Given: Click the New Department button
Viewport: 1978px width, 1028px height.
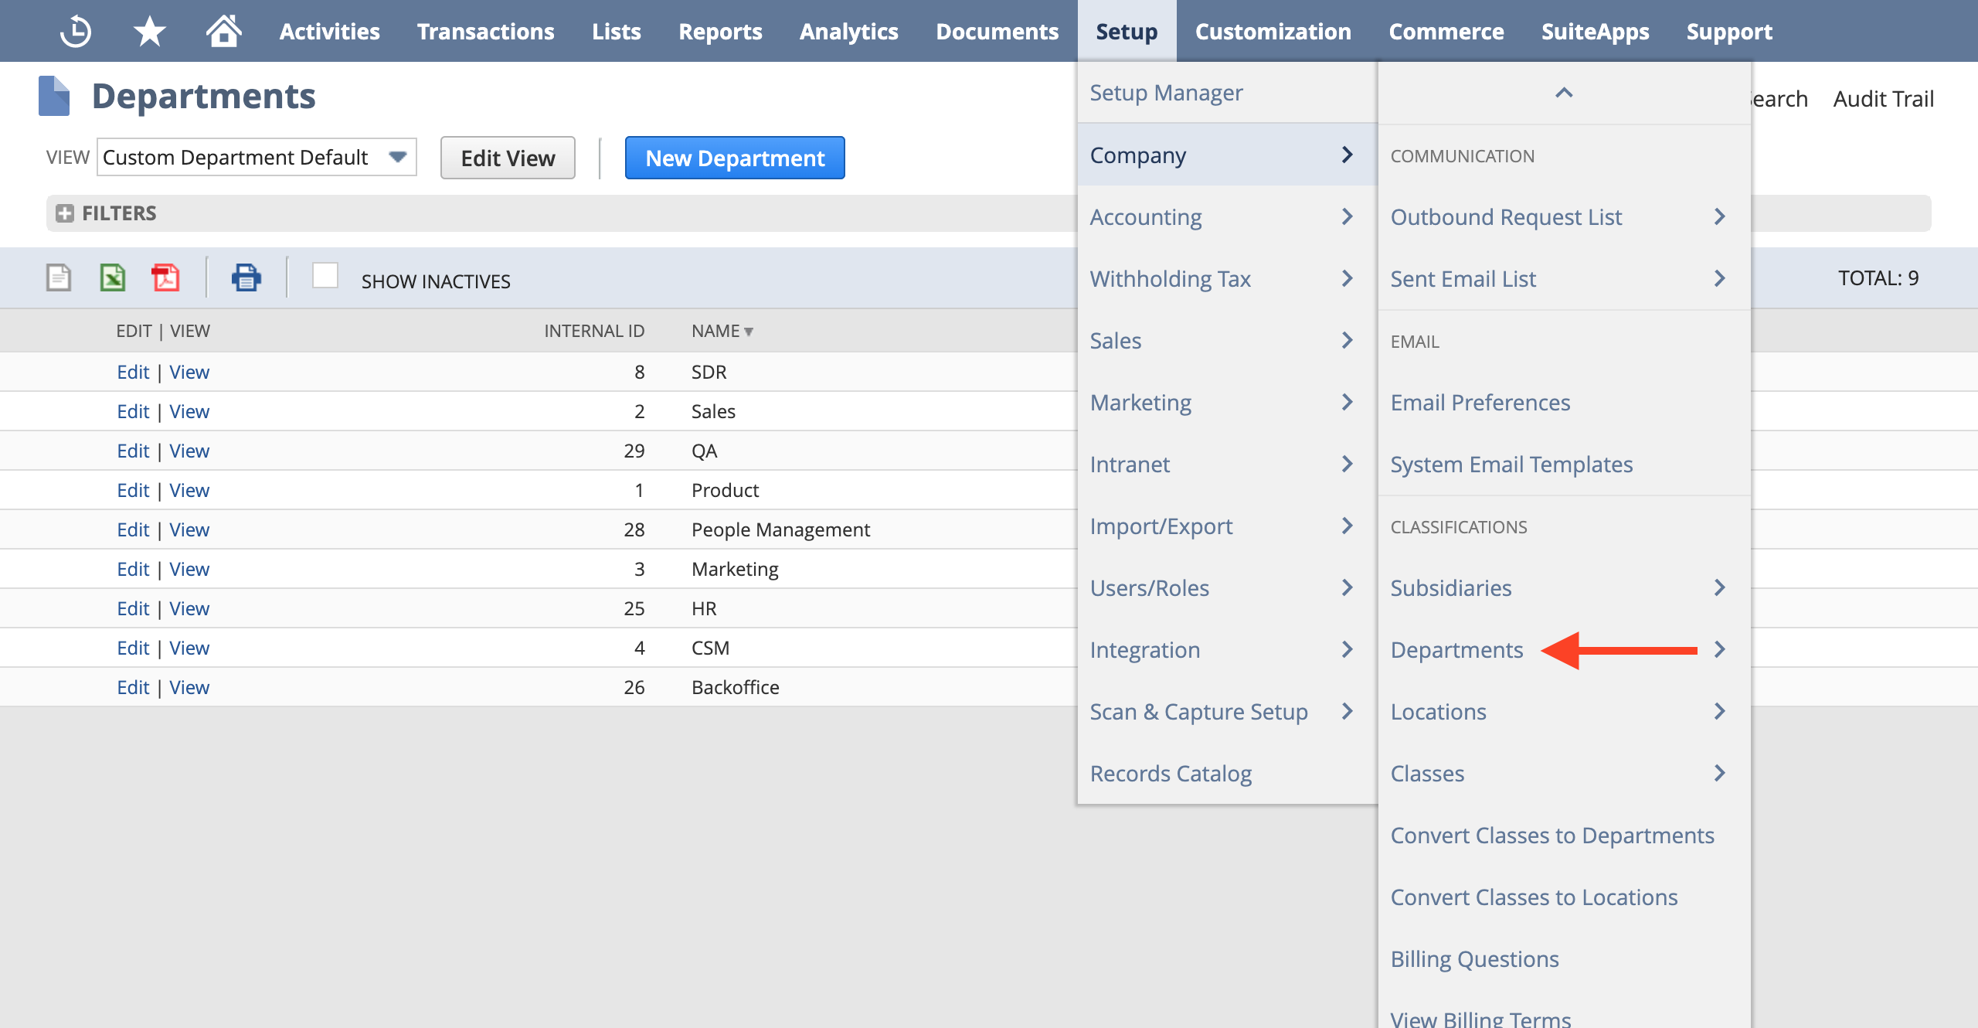Looking at the screenshot, I should (734, 157).
